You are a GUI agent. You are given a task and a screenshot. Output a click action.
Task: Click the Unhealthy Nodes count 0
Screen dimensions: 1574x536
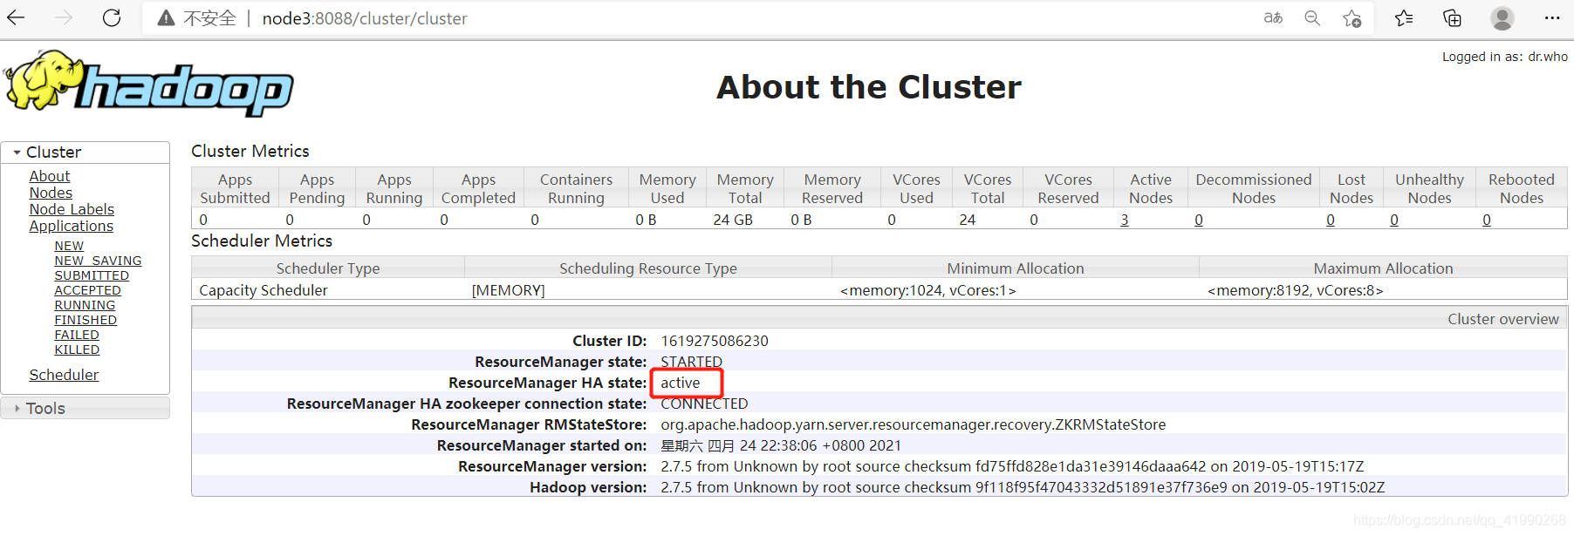[x=1394, y=220]
